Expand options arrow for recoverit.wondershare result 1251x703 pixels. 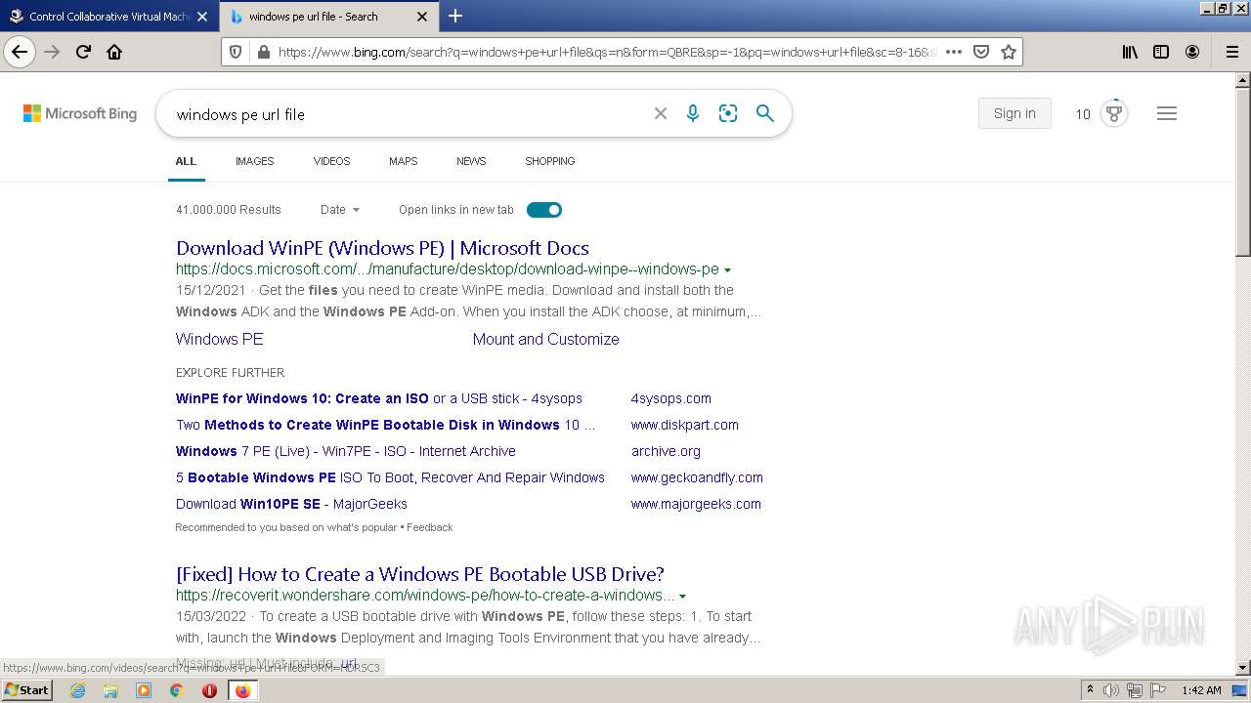click(x=682, y=597)
